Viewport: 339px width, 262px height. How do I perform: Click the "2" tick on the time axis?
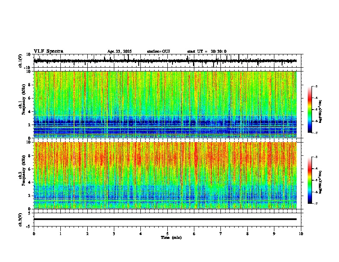coord(87,234)
